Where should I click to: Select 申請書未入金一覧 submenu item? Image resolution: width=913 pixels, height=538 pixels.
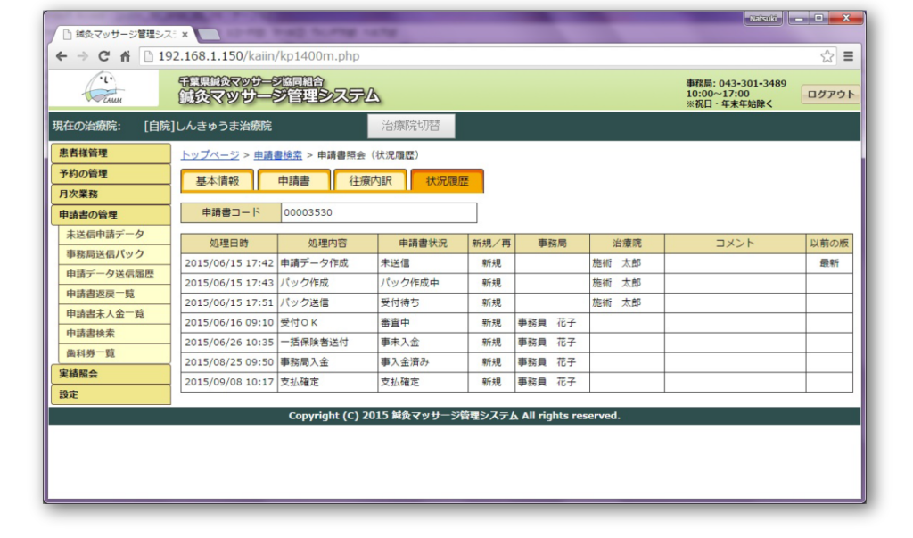tap(114, 313)
